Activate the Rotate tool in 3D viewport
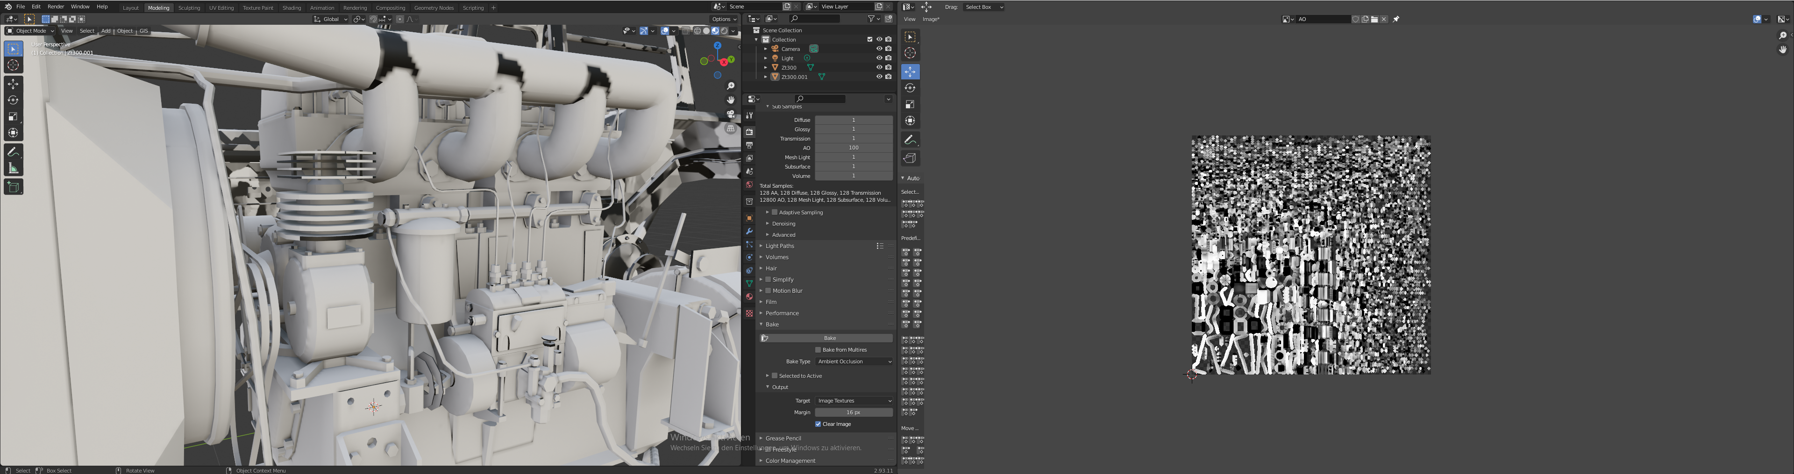1794x474 pixels. point(13,100)
